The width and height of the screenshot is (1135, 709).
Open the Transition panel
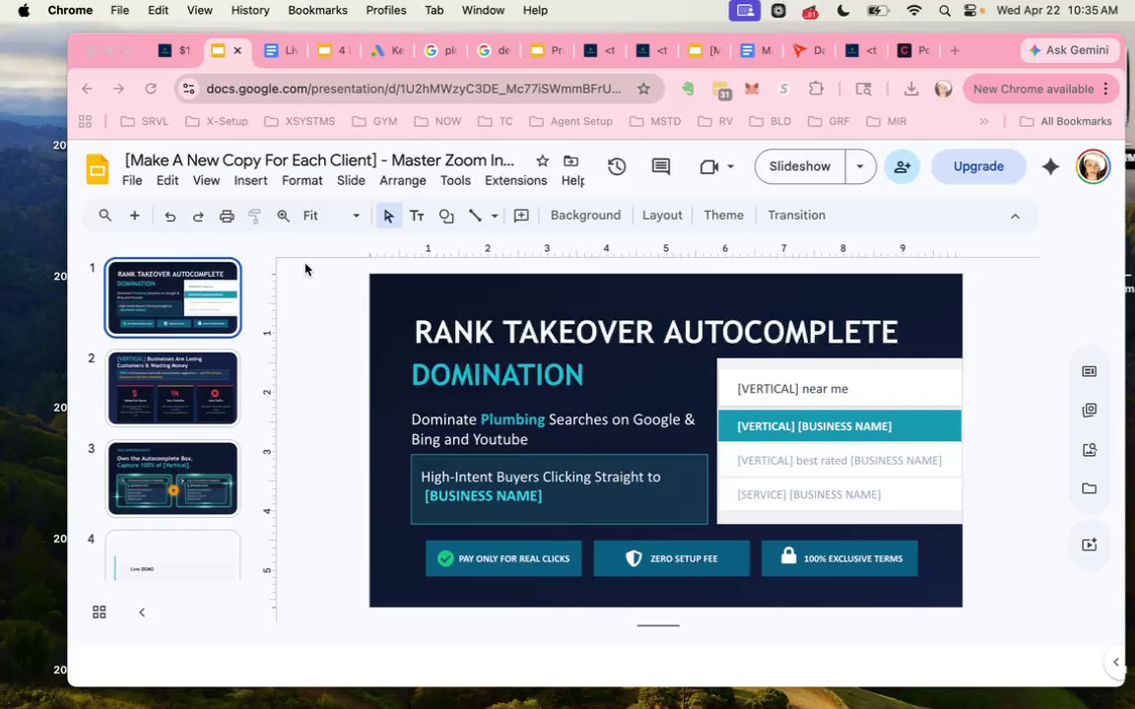pyautogui.click(x=796, y=216)
